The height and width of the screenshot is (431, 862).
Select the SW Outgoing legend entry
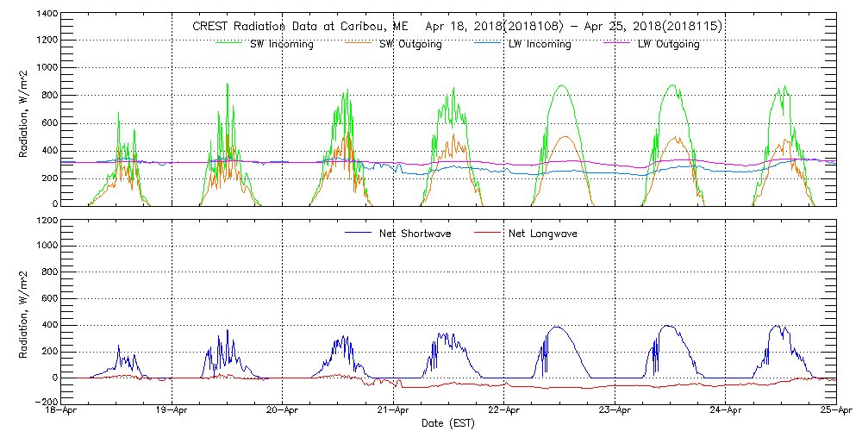[x=410, y=45]
